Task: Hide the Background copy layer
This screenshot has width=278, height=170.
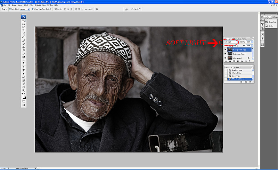Action: pos(226,49)
